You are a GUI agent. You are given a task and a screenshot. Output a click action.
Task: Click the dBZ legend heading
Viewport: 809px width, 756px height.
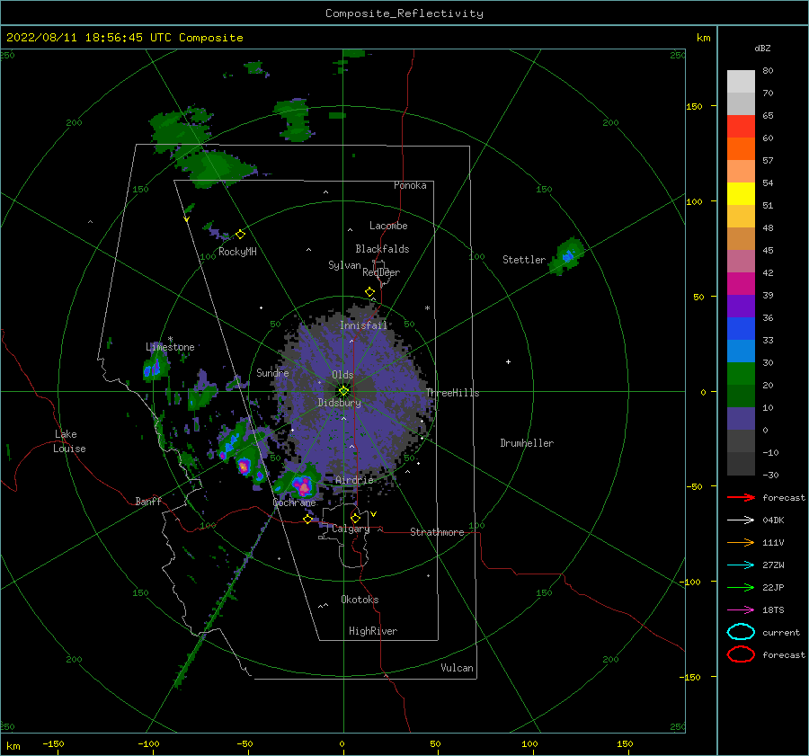click(x=762, y=48)
